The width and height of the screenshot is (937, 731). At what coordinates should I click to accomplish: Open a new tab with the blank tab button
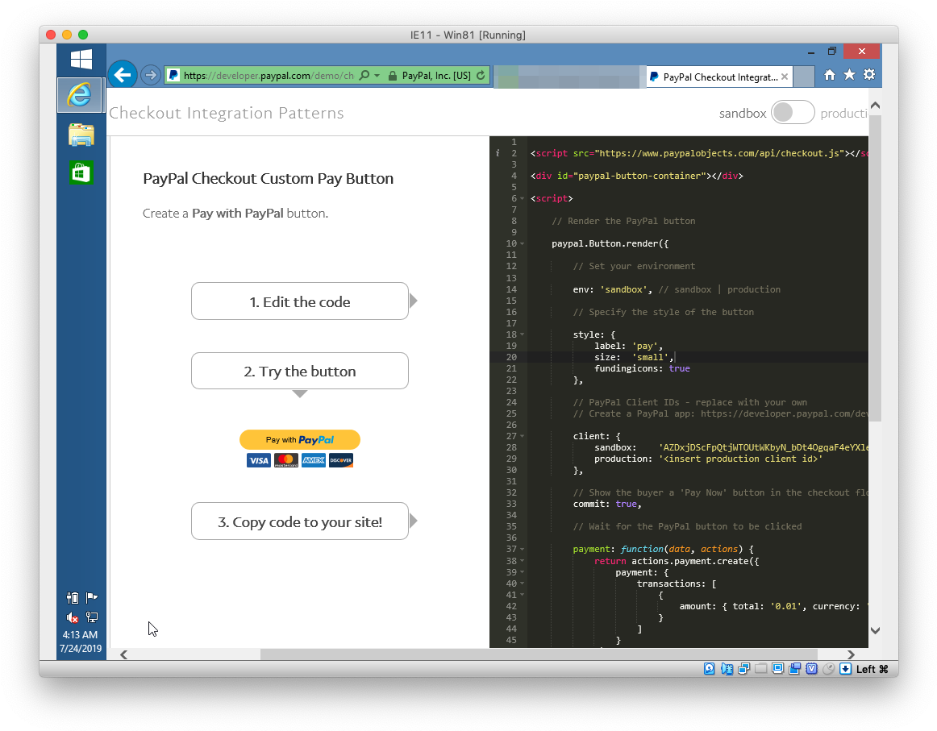(804, 77)
